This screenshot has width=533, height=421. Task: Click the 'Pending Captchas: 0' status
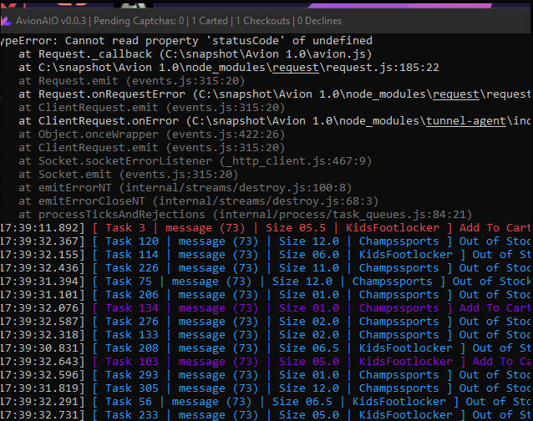coord(139,21)
